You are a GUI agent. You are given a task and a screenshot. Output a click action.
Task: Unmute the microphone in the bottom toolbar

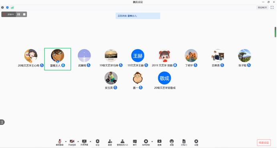(60, 142)
